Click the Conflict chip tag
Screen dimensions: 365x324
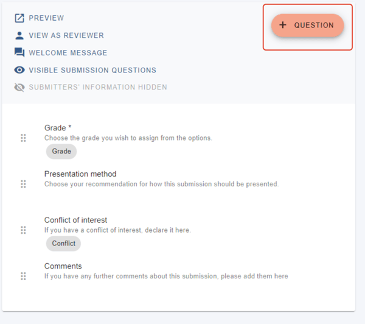(63, 244)
